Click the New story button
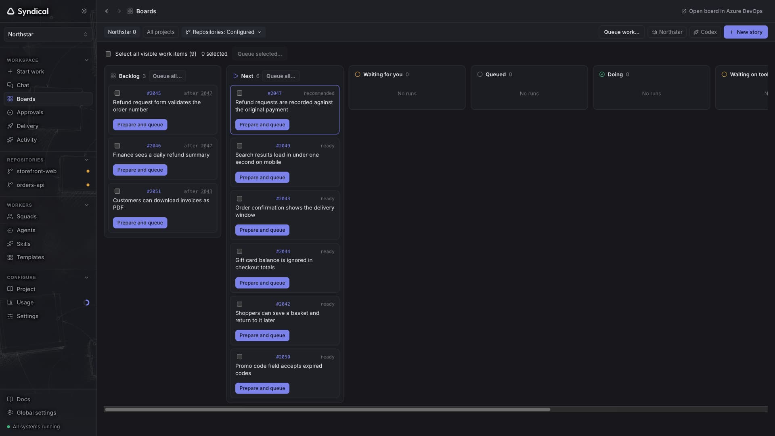The width and height of the screenshot is (775, 436). pyautogui.click(x=746, y=32)
